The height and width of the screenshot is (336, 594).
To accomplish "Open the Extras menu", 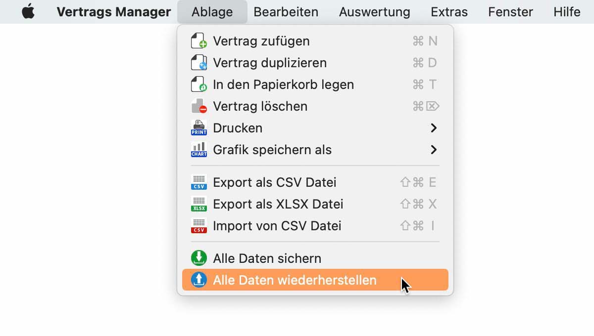I will [449, 12].
